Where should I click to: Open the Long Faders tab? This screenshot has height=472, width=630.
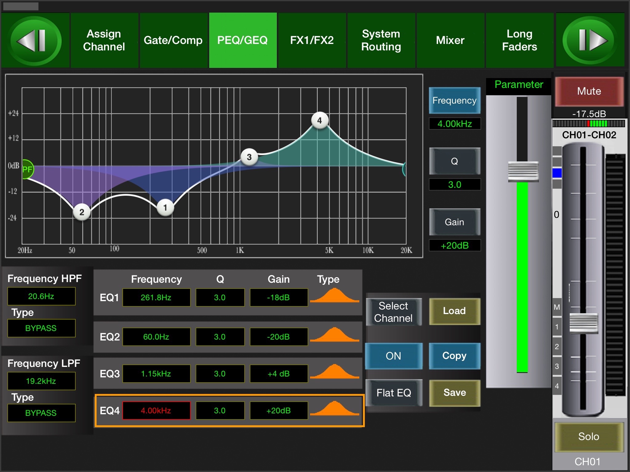click(x=520, y=40)
